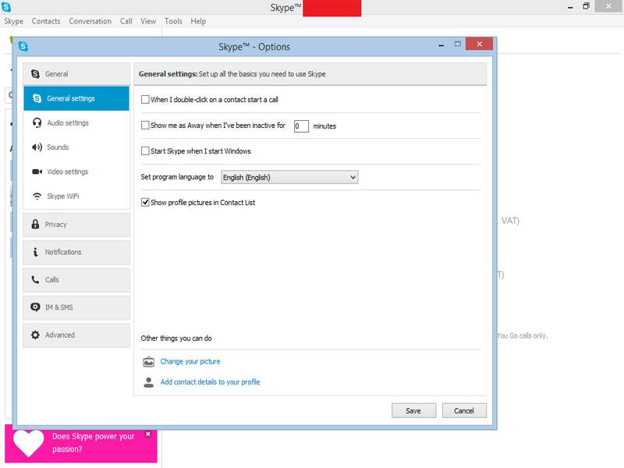This screenshot has height=468, width=624.
Task: Click the picture icon next to Change your picture
Action: tap(148, 361)
